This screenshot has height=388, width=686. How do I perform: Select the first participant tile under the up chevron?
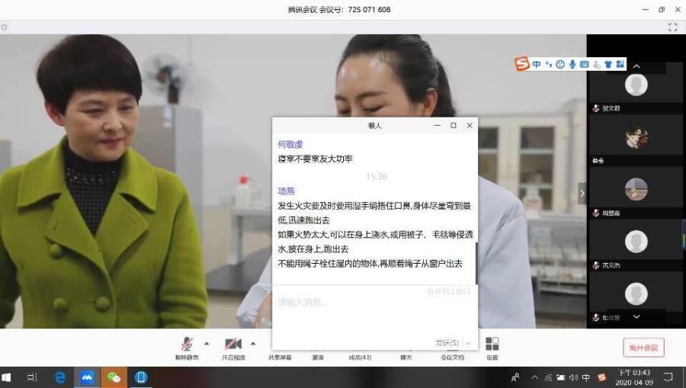[x=636, y=88]
